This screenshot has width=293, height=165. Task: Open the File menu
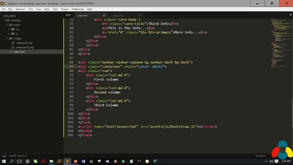[x=3, y=9]
